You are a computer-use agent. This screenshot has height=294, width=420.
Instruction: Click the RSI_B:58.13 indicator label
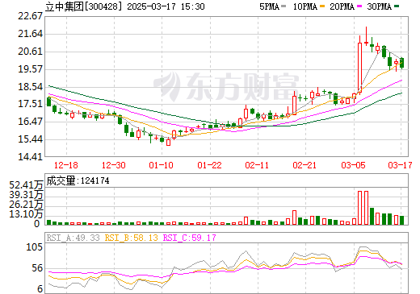(132, 238)
